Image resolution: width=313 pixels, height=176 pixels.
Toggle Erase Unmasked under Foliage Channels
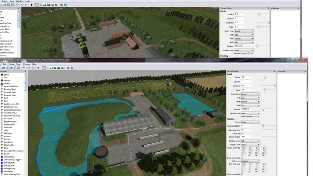pyautogui.click(x=242, y=158)
